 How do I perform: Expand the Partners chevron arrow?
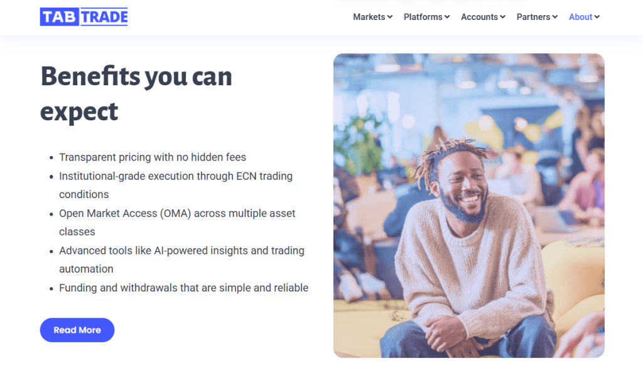point(555,17)
